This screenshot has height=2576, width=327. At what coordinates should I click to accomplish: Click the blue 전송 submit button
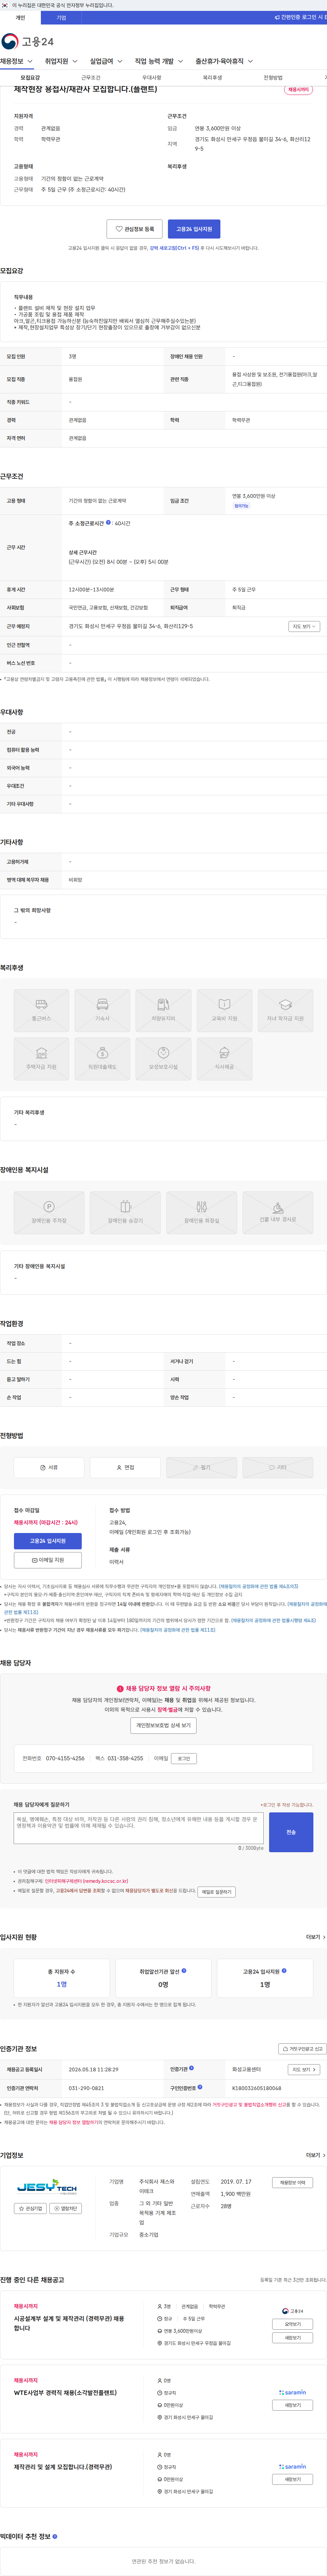[x=291, y=1832]
